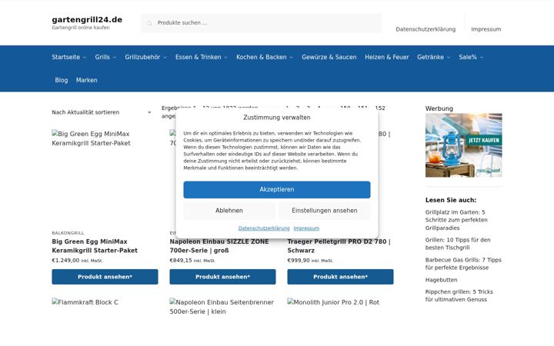Open Heizen & Feuer menu item

pos(386,57)
